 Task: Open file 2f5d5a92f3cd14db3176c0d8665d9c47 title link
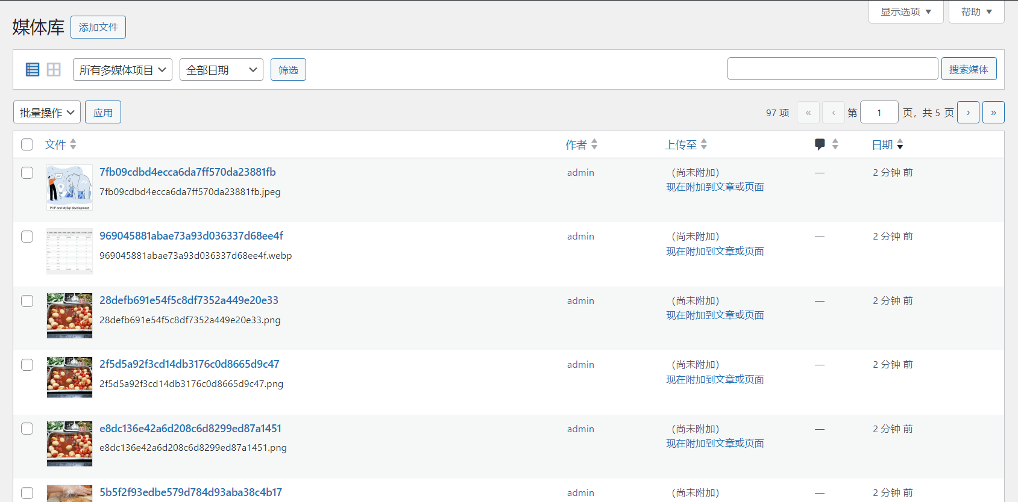click(x=189, y=364)
